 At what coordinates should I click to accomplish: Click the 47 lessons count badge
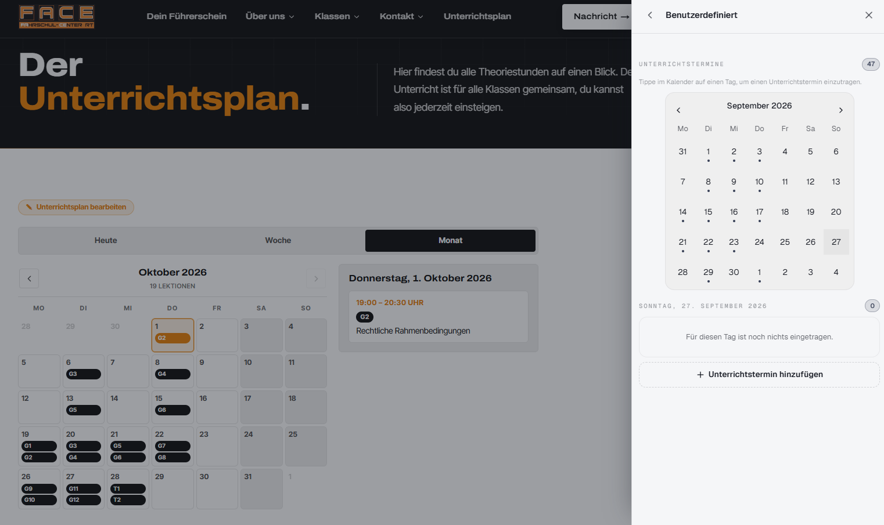tap(871, 64)
